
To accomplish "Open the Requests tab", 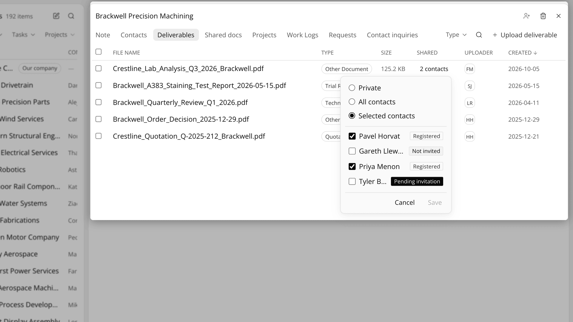I will click(342, 35).
